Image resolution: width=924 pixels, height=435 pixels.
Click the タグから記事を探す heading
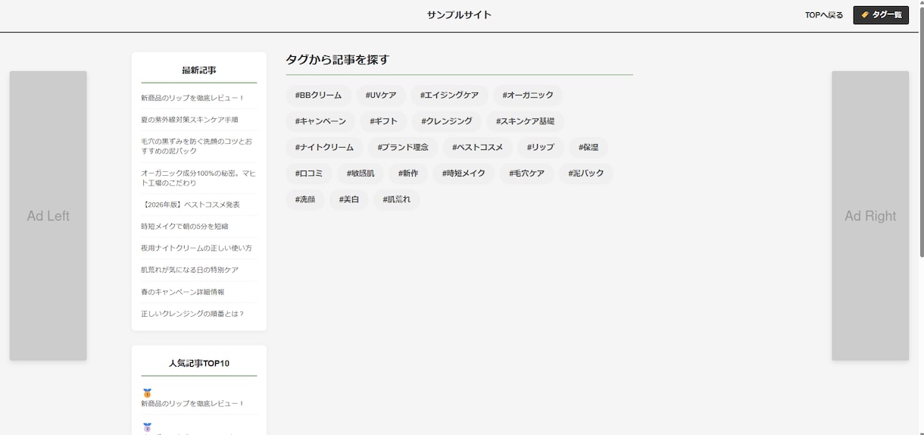tap(337, 60)
